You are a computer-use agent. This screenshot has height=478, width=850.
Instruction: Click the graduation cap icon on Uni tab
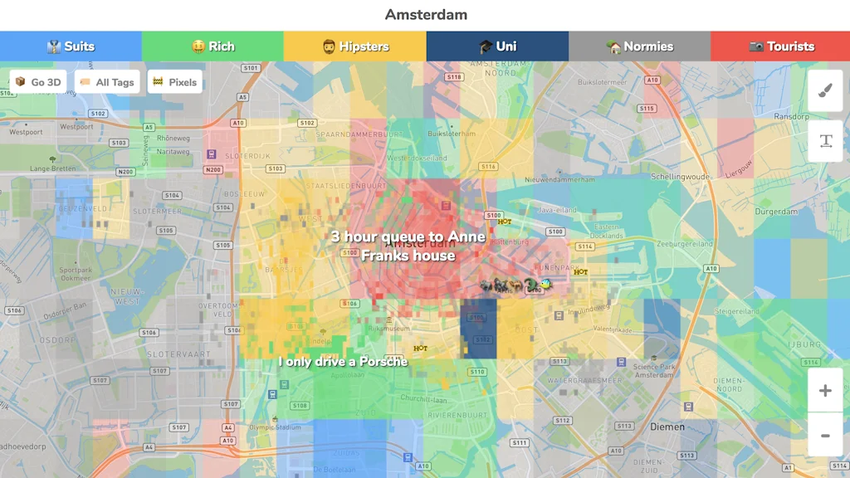tap(485, 46)
